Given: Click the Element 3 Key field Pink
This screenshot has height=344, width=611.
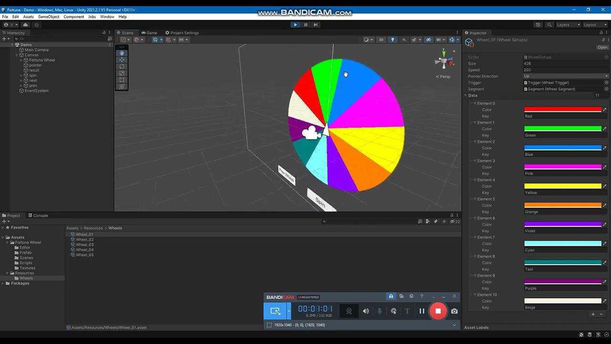Looking at the screenshot, I should click(x=566, y=174).
